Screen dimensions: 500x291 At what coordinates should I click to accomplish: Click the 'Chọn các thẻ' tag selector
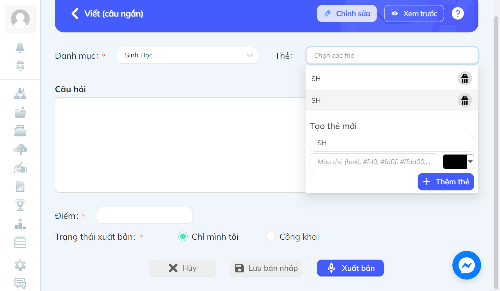click(x=392, y=55)
